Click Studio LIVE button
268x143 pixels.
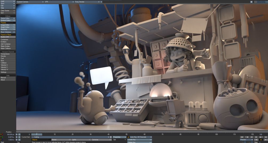pos(8,37)
